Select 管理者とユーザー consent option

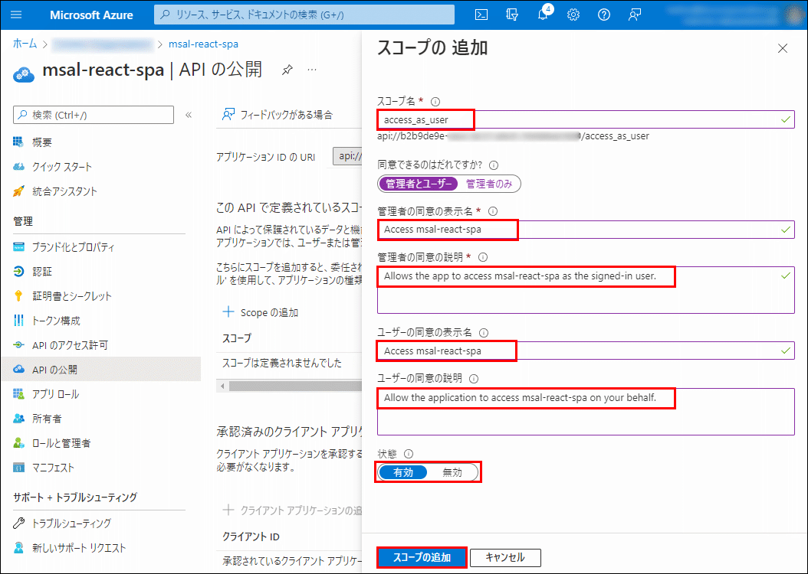point(419,184)
